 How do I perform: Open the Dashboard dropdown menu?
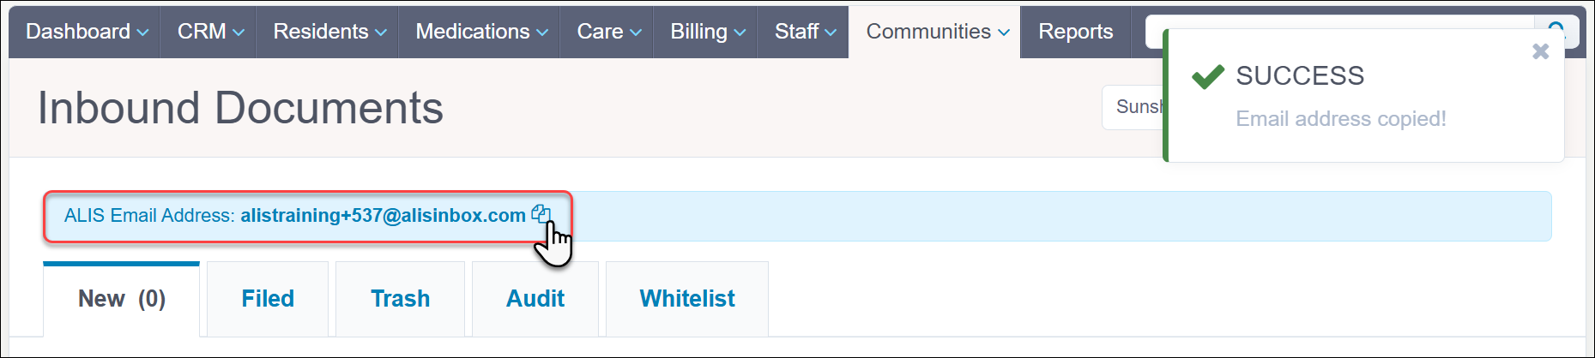[x=87, y=32]
